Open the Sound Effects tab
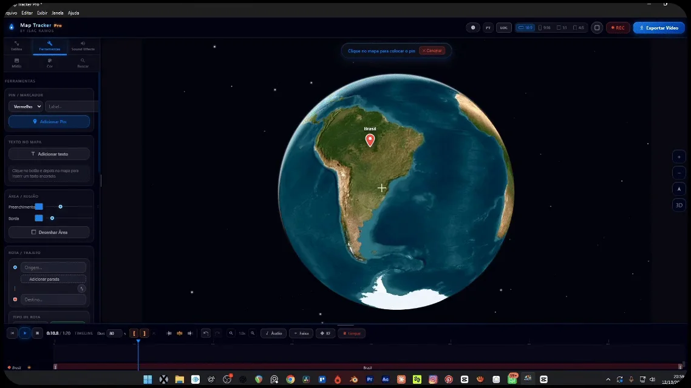 [x=83, y=45]
